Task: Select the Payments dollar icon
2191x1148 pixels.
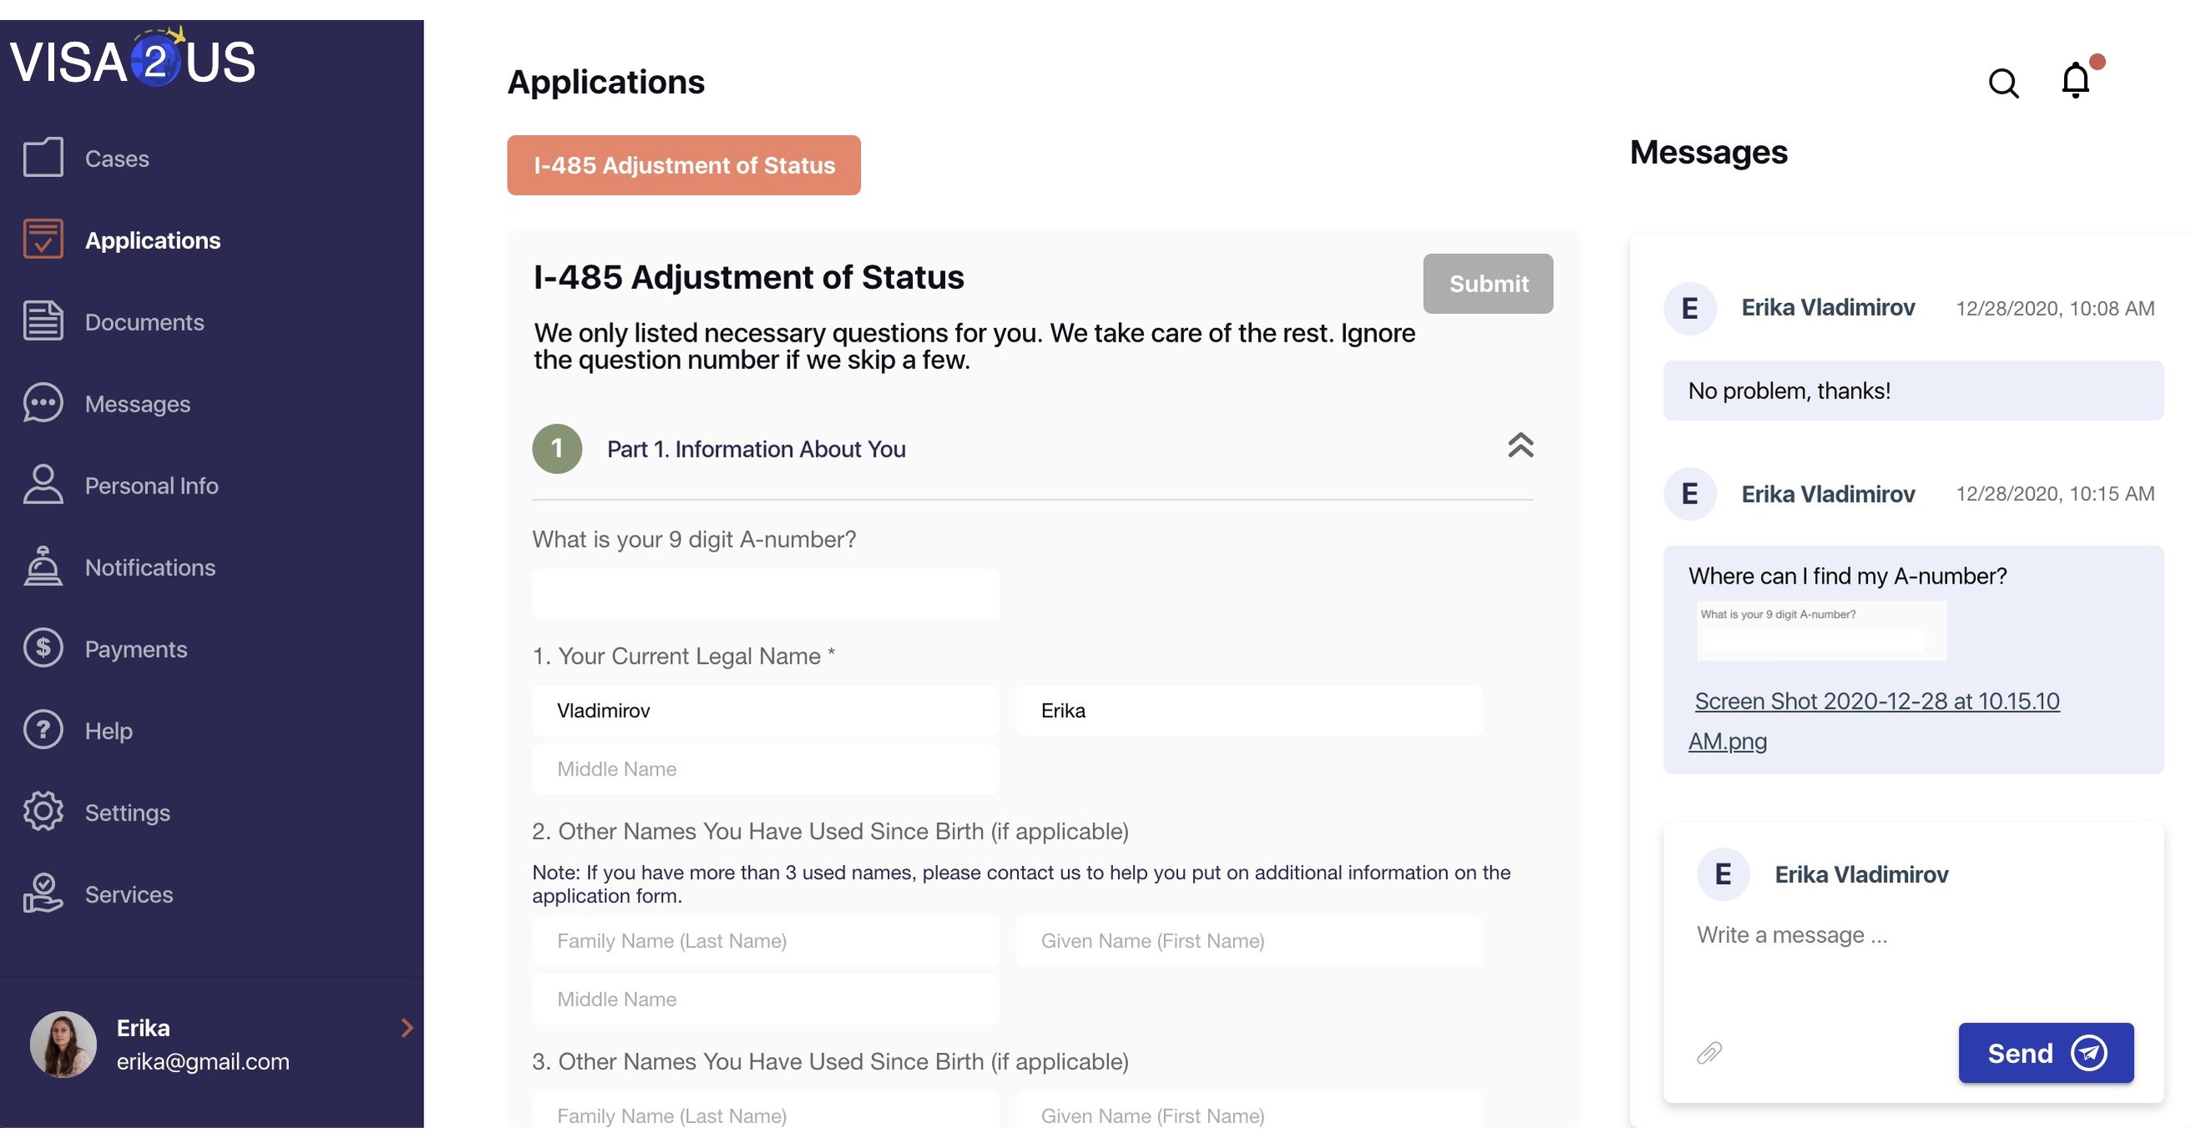Action: pos(43,648)
